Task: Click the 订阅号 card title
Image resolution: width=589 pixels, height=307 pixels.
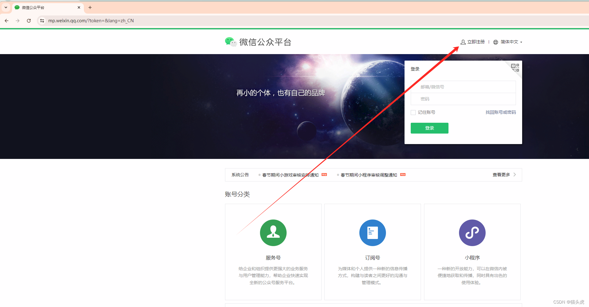Action: coord(373,258)
